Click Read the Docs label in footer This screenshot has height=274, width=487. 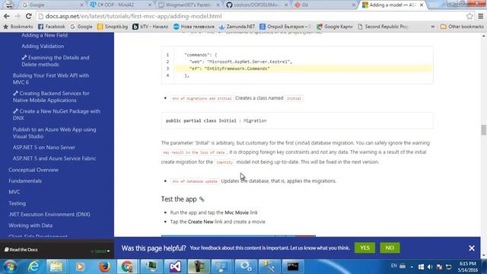click(21, 250)
